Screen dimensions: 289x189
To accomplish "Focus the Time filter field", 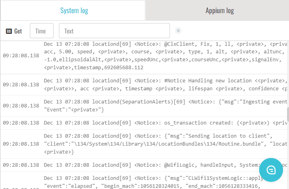I will (42, 31).
